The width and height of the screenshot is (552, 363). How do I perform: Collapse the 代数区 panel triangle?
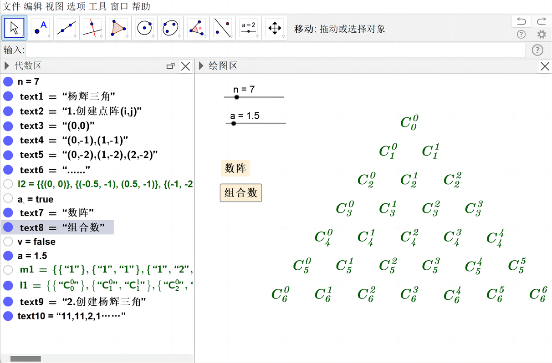click(x=7, y=66)
